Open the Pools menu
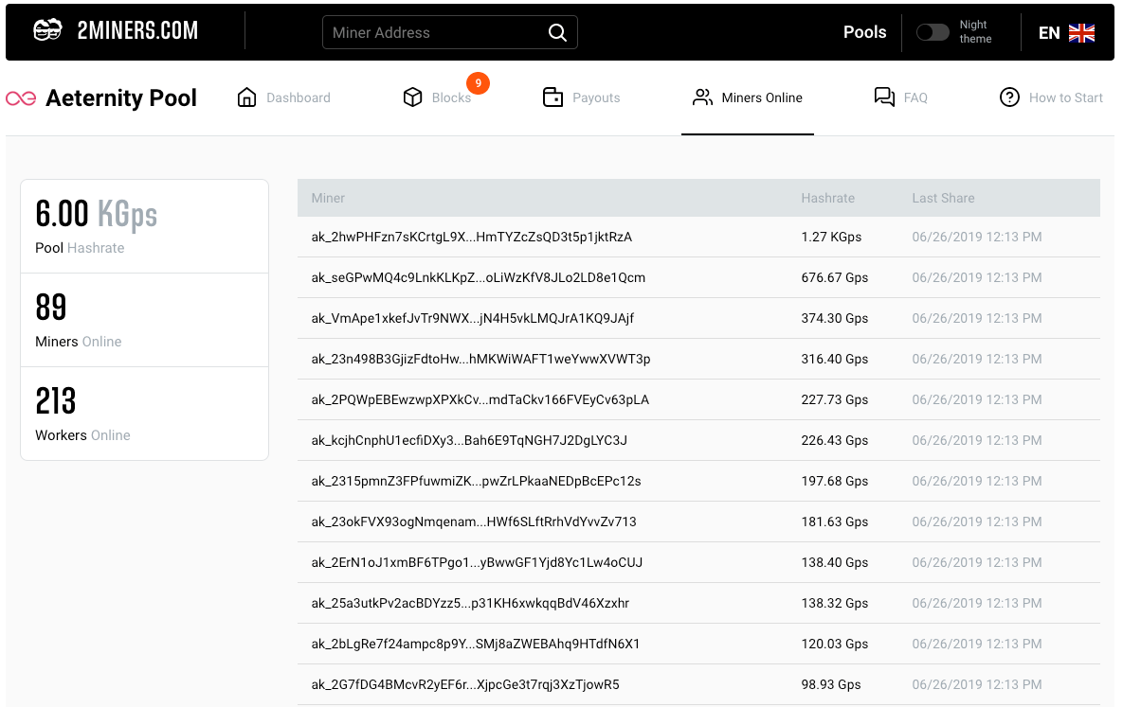Viewport: 1123px width, 707px height. (864, 32)
